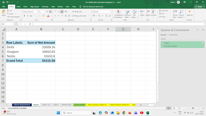Screen dimensions: 206x116
Task: Open the Clients Requirement sheet tab
Action: pos(22,105)
